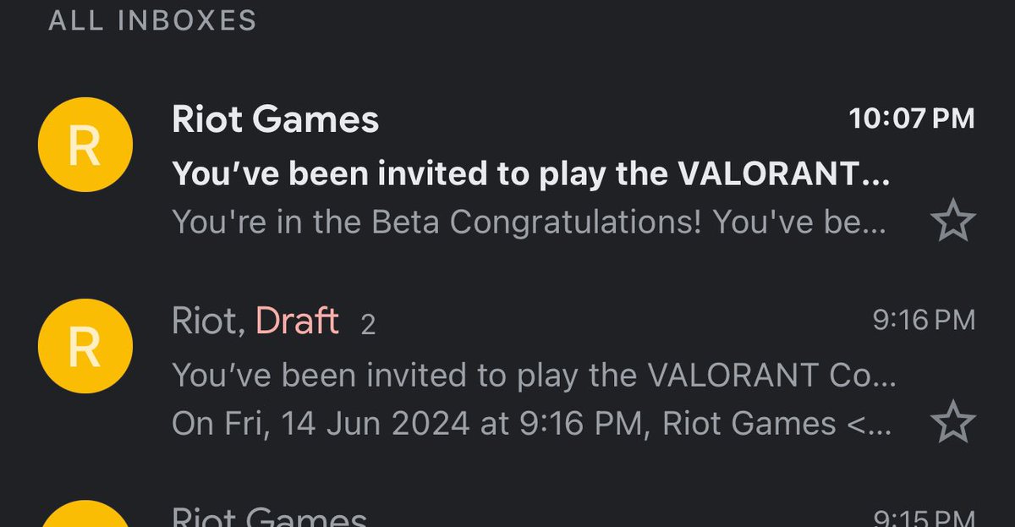Click the 9:16 PM timestamp
Screen dimensions: 1015x527
tap(924, 320)
